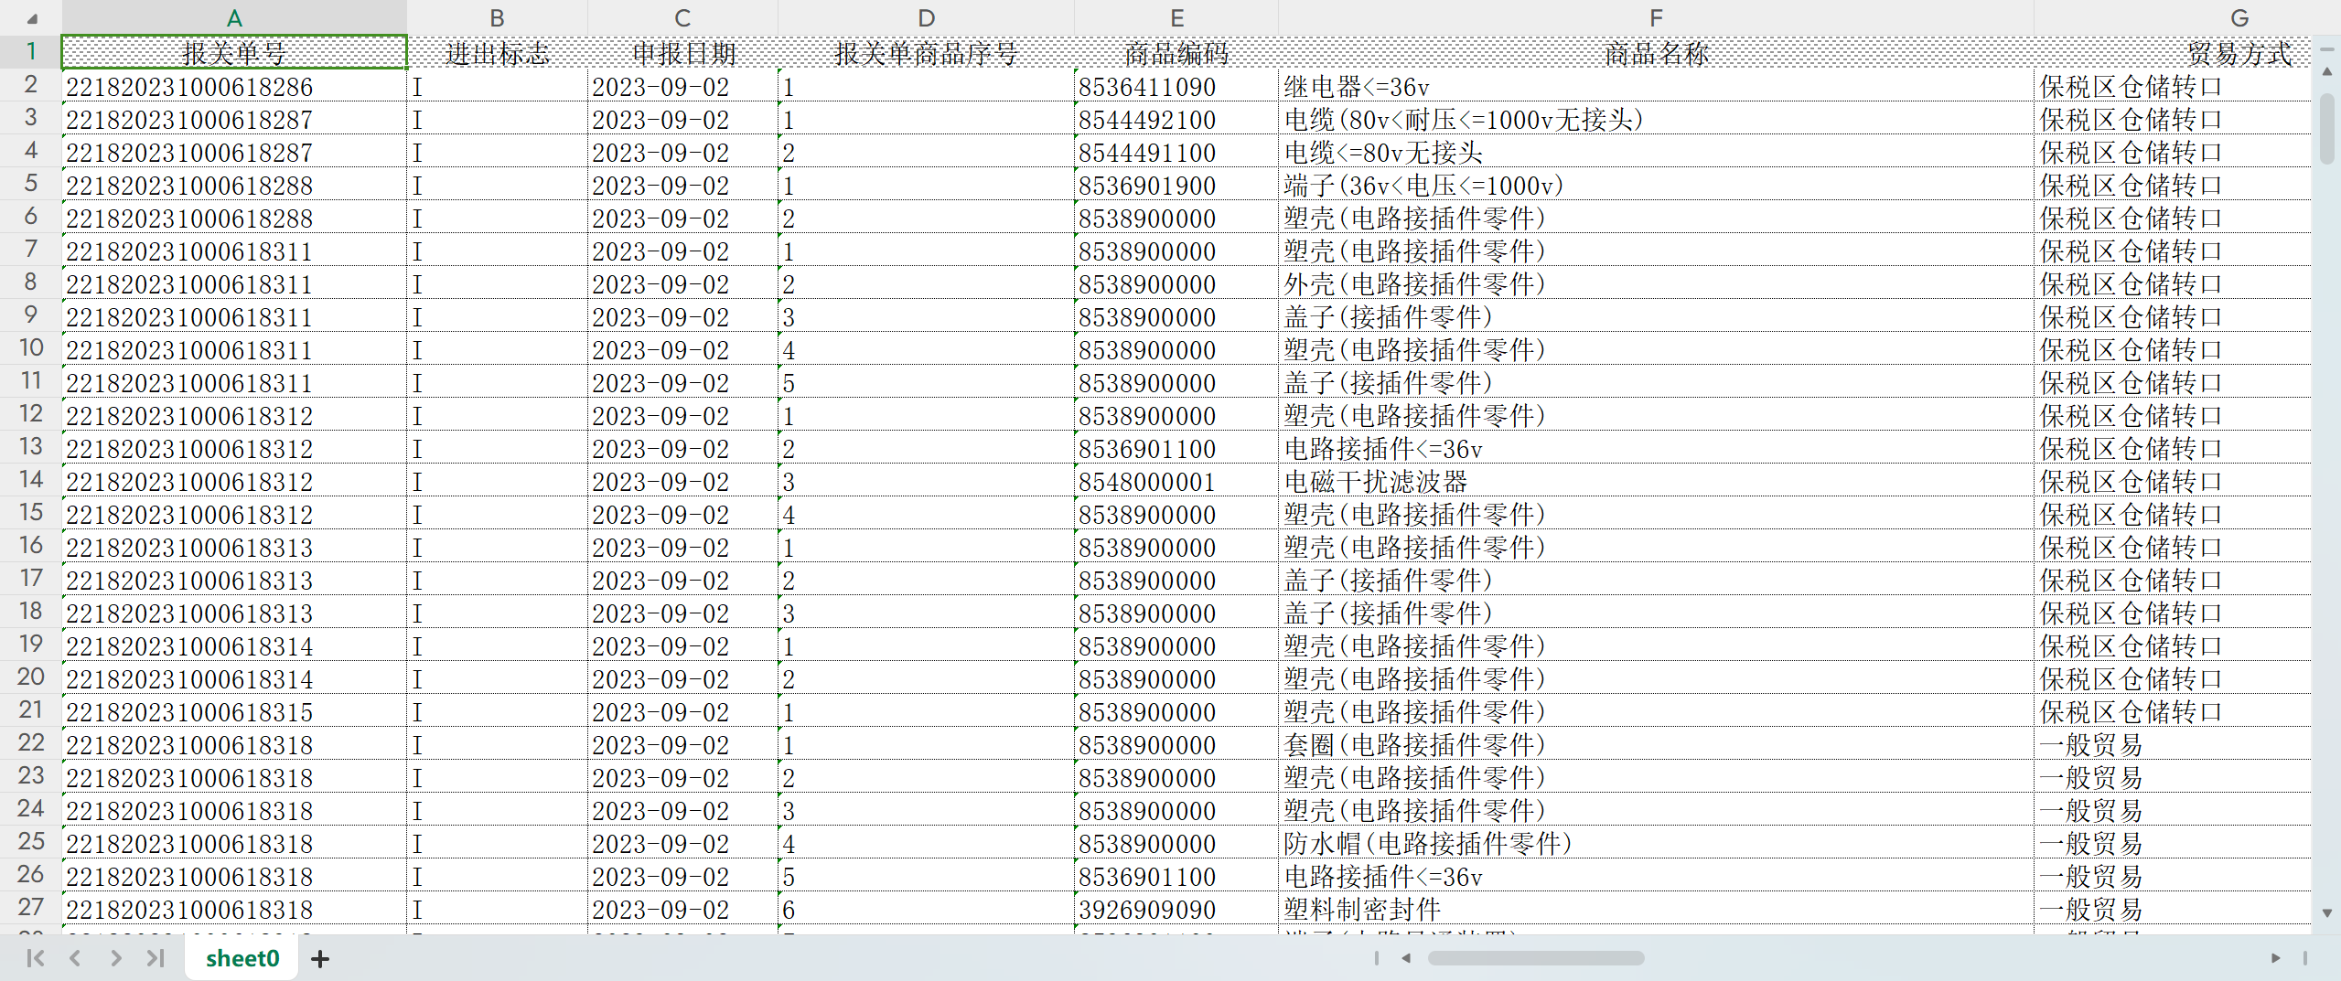Image resolution: width=2341 pixels, height=981 pixels.
Task: Go to previous sheet arrow
Action: 76,958
